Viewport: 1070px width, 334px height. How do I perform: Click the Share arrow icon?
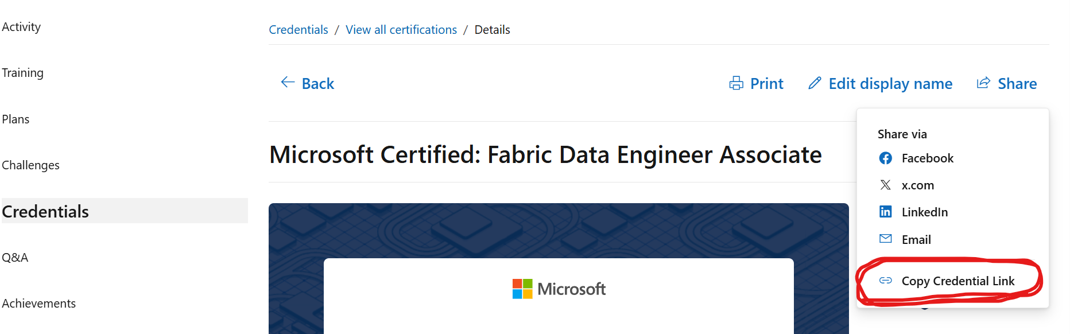[983, 83]
